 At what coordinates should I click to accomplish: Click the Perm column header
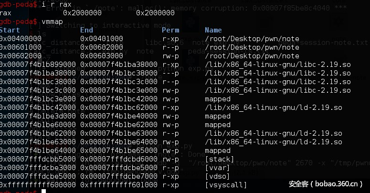click(170, 30)
